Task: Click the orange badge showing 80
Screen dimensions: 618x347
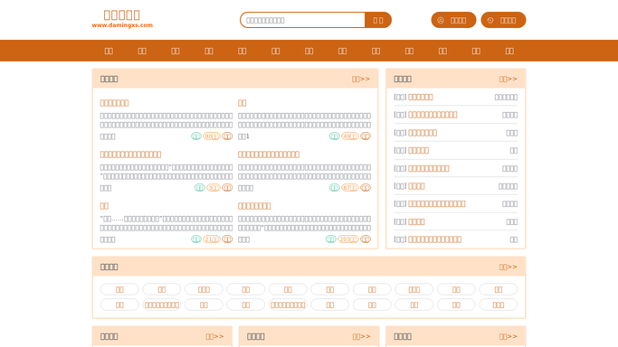Action: tap(212, 136)
